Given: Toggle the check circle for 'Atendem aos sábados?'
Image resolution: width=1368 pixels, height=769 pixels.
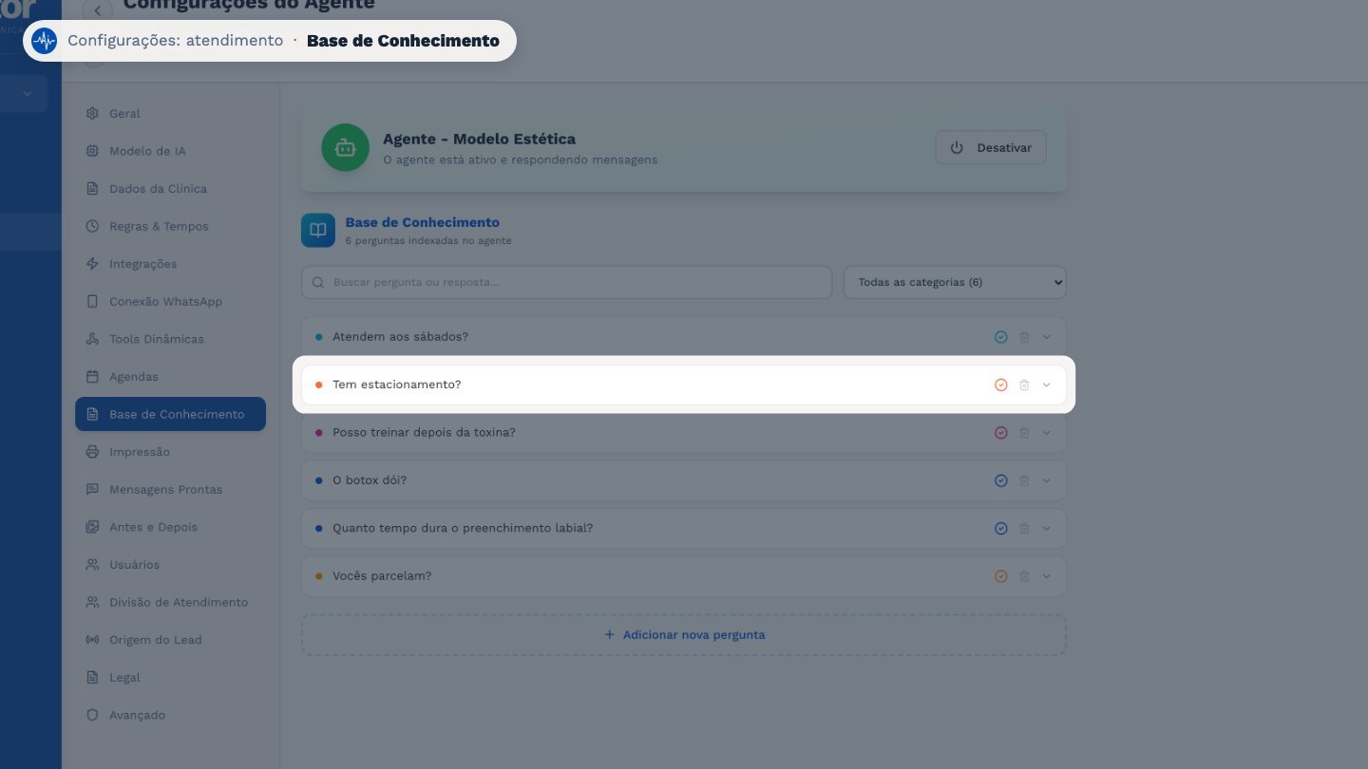Looking at the screenshot, I should click(x=1000, y=337).
